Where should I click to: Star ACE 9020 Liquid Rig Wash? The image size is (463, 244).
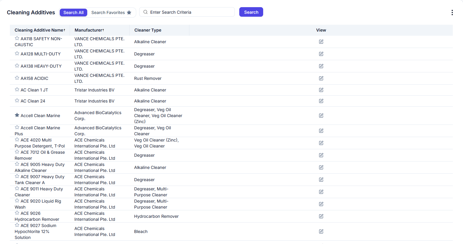(17, 201)
